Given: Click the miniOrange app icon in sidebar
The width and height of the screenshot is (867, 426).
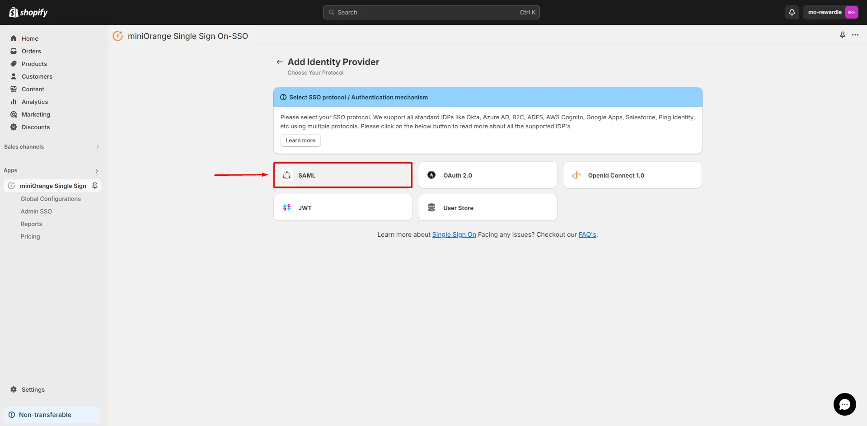Looking at the screenshot, I should coord(12,186).
